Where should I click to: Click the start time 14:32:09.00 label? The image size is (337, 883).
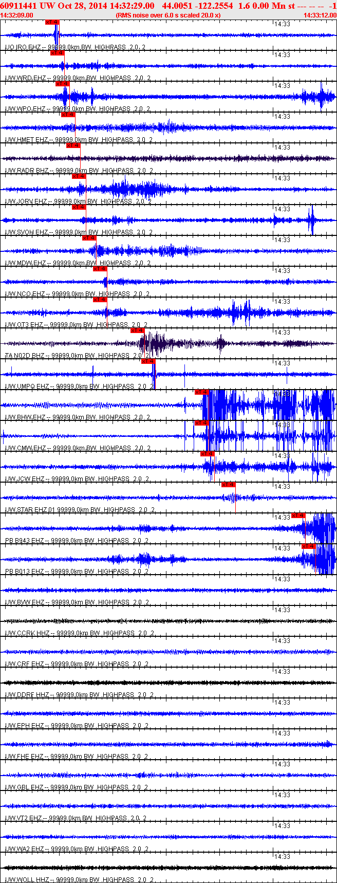tap(17, 15)
